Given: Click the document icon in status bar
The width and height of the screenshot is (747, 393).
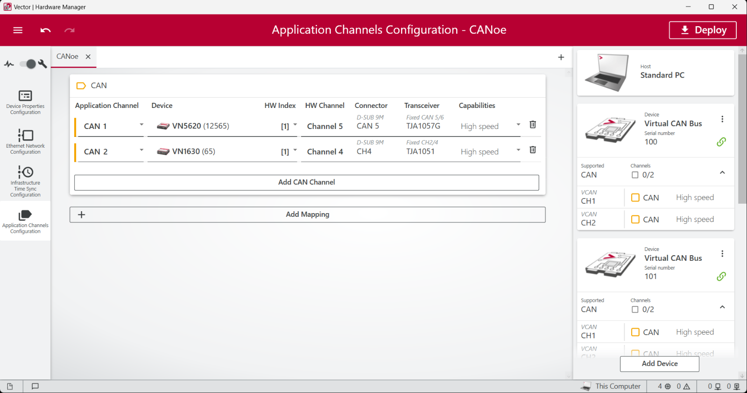Looking at the screenshot, I should 10,386.
